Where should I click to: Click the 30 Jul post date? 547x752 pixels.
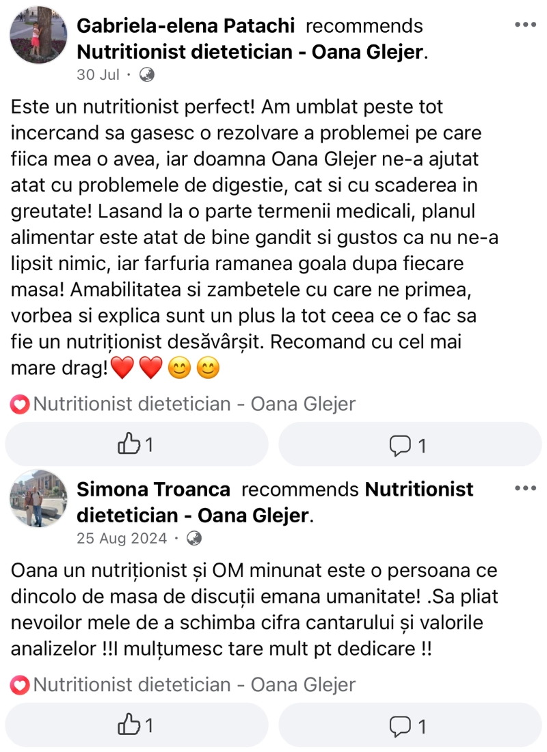click(98, 75)
